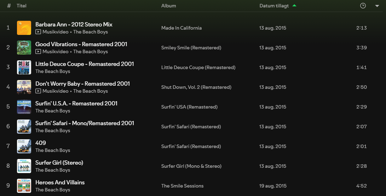
Task: Open Don't Worry Baby cover thumbnail
Action: point(24,87)
